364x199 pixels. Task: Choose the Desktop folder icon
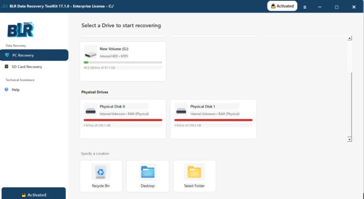pyautogui.click(x=148, y=172)
